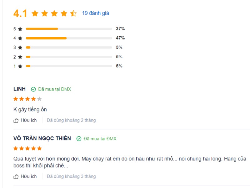The width and height of the screenshot is (250, 188).
Task: Click verified checkmark beside VÕ TRẦN NGỌC THIÊN
Action: pos(79,139)
